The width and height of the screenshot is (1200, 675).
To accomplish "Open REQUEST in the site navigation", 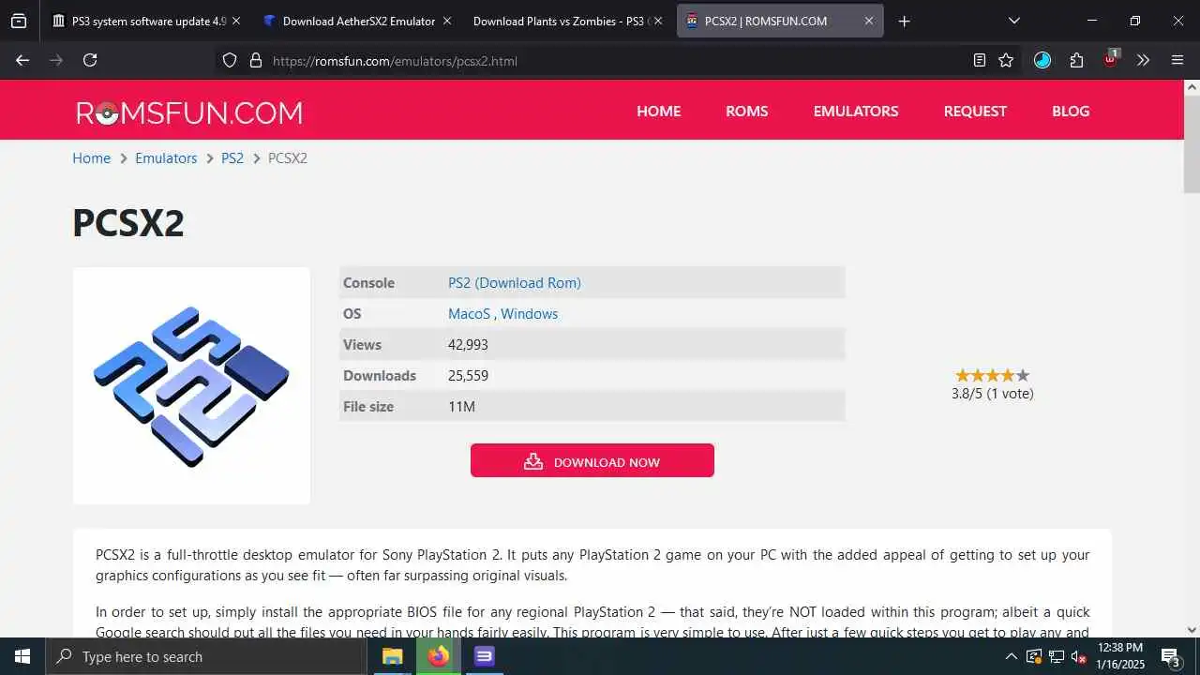I will (x=975, y=111).
